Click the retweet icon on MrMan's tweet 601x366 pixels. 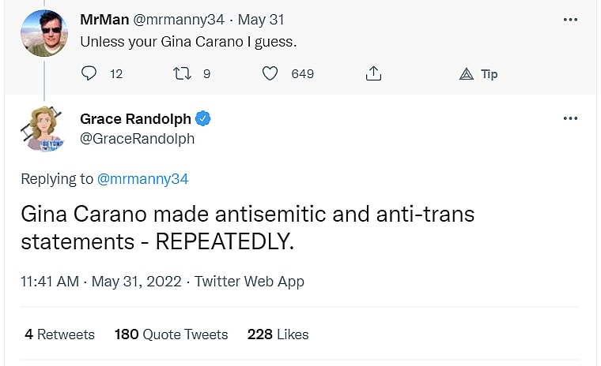point(181,73)
